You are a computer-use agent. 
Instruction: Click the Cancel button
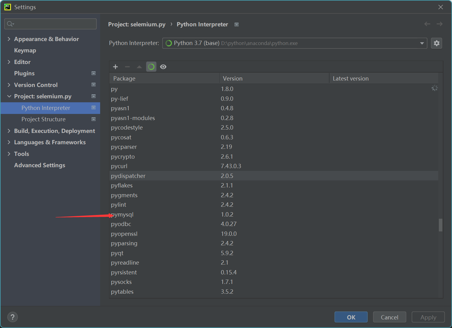point(390,317)
